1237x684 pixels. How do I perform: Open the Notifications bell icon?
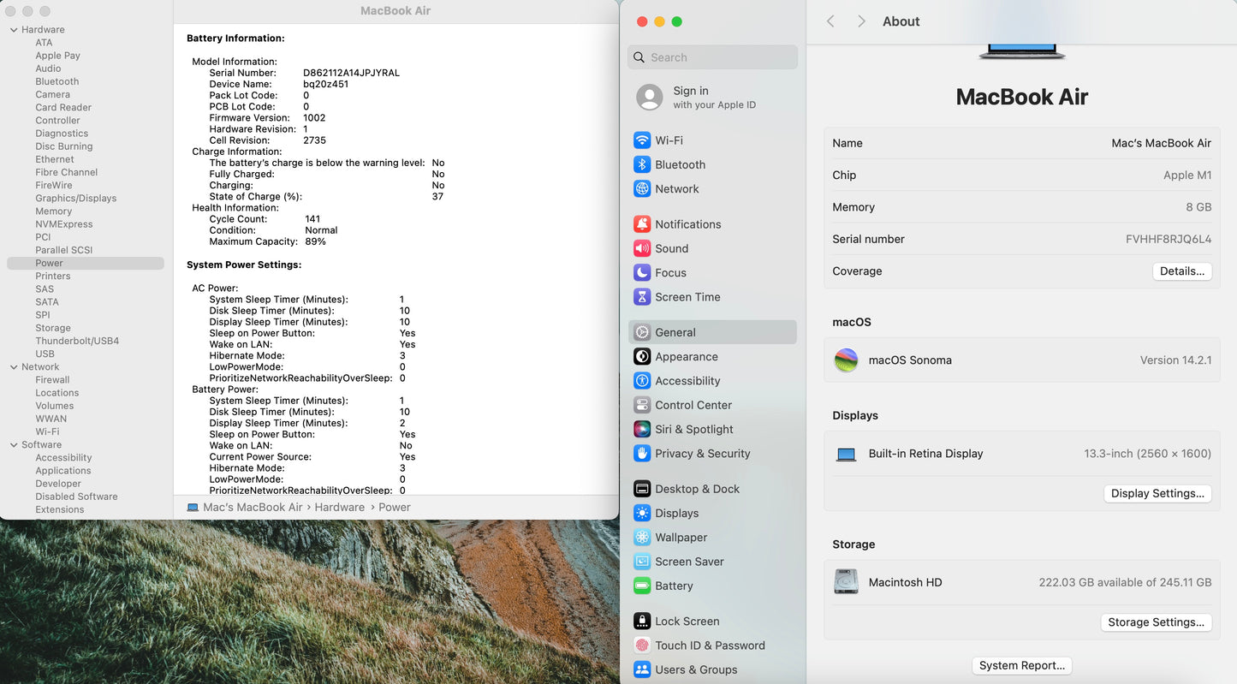[x=642, y=224]
